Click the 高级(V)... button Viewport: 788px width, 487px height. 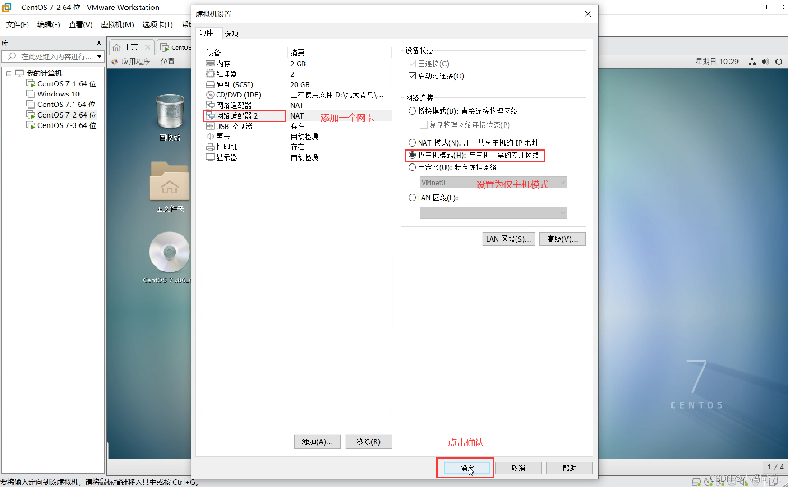tap(562, 239)
